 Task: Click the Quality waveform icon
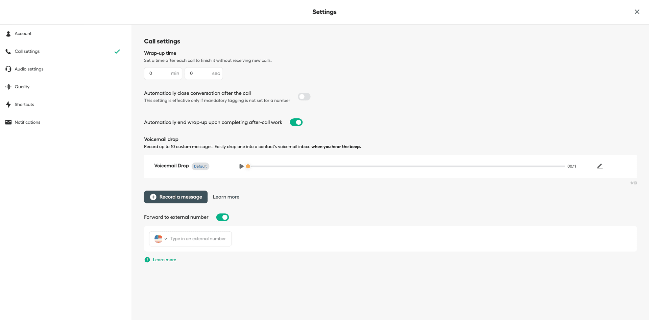point(8,87)
